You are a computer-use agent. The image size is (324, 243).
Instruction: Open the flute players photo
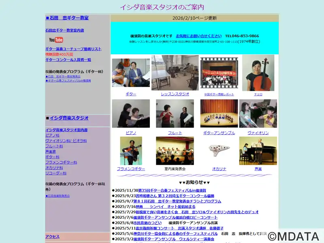pyautogui.click(x=175, y=113)
